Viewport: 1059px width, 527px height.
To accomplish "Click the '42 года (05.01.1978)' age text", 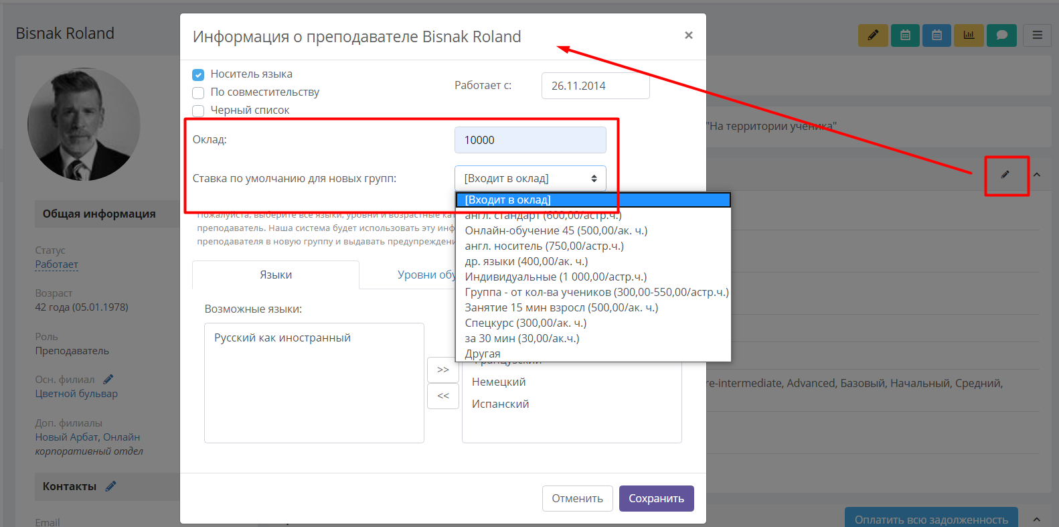I will pyautogui.click(x=82, y=307).
